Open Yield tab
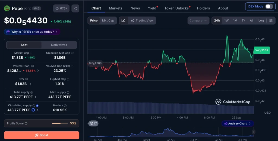 pyautogui.click(x=152, y=8)
